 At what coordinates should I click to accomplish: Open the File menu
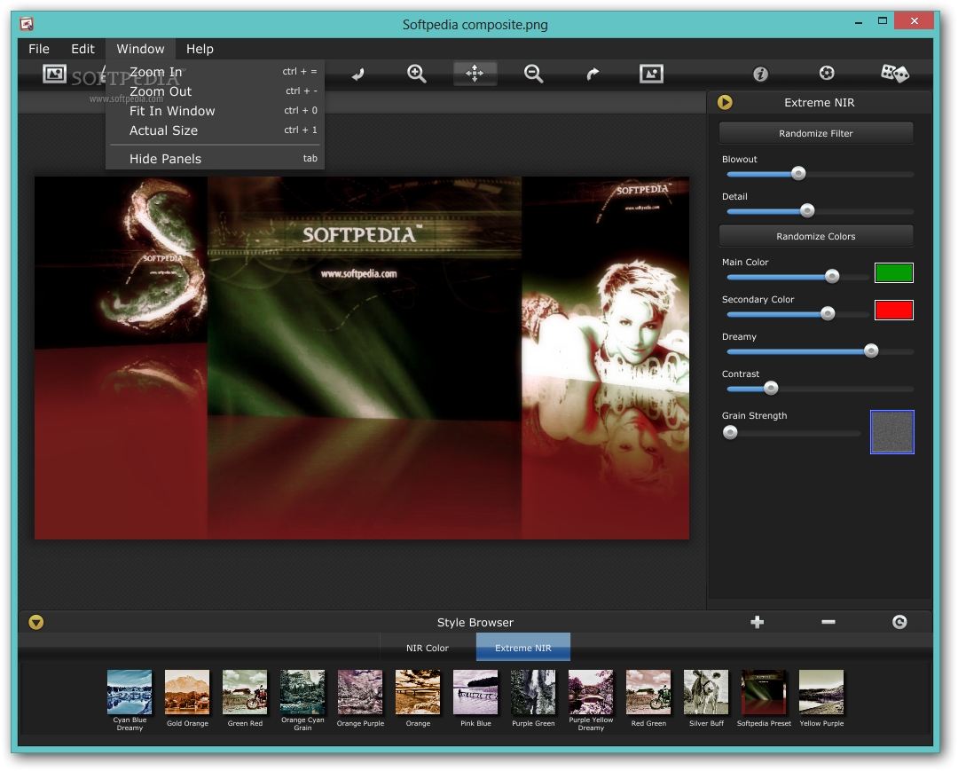coord(39,49)
